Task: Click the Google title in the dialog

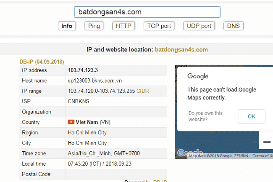Action: 198,76
